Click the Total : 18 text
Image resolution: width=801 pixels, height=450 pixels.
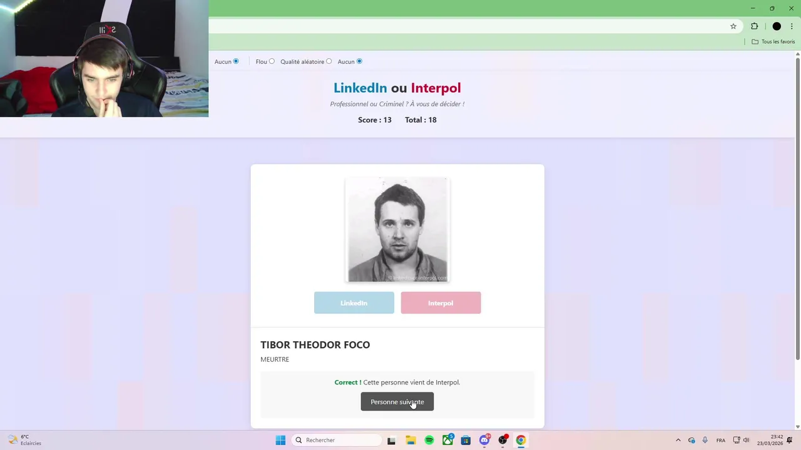421,120
